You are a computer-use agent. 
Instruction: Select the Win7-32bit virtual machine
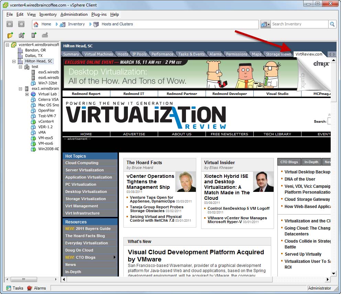pyautogui.click(x=48, y=83)
